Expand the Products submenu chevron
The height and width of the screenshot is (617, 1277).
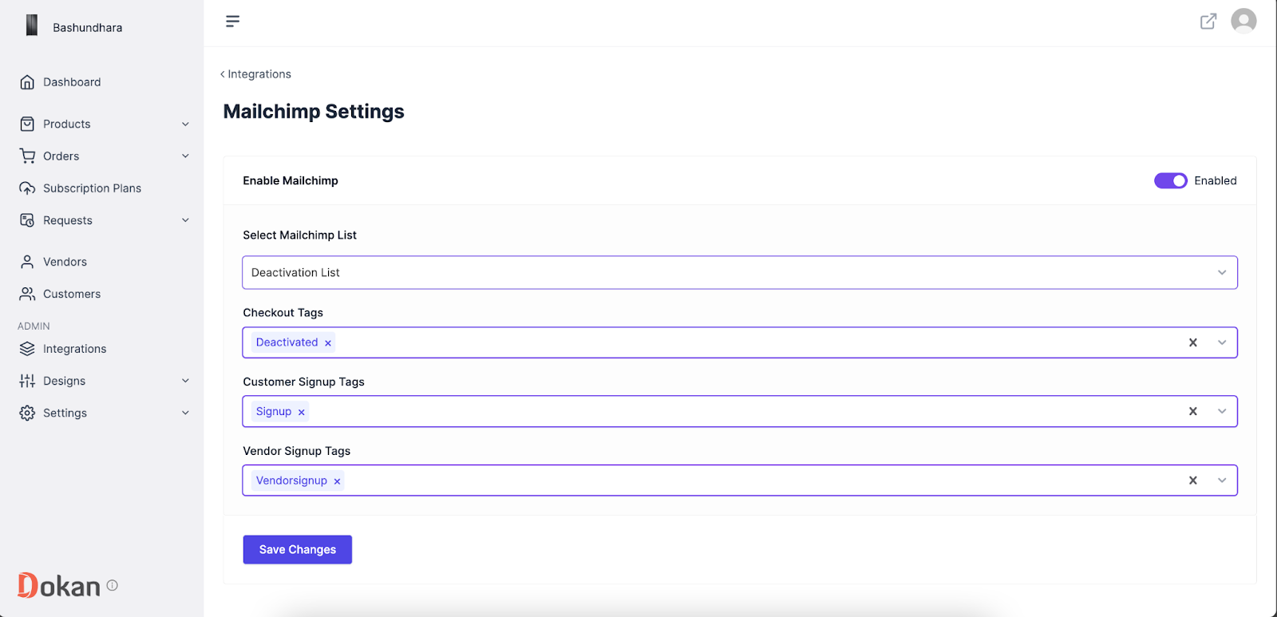click(185, 124)
